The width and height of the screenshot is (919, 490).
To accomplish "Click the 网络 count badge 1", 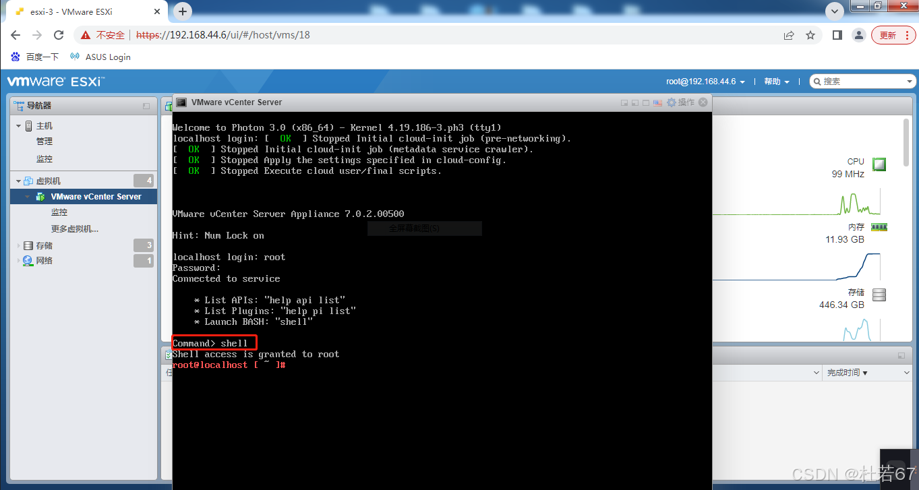I will (144, 261).
